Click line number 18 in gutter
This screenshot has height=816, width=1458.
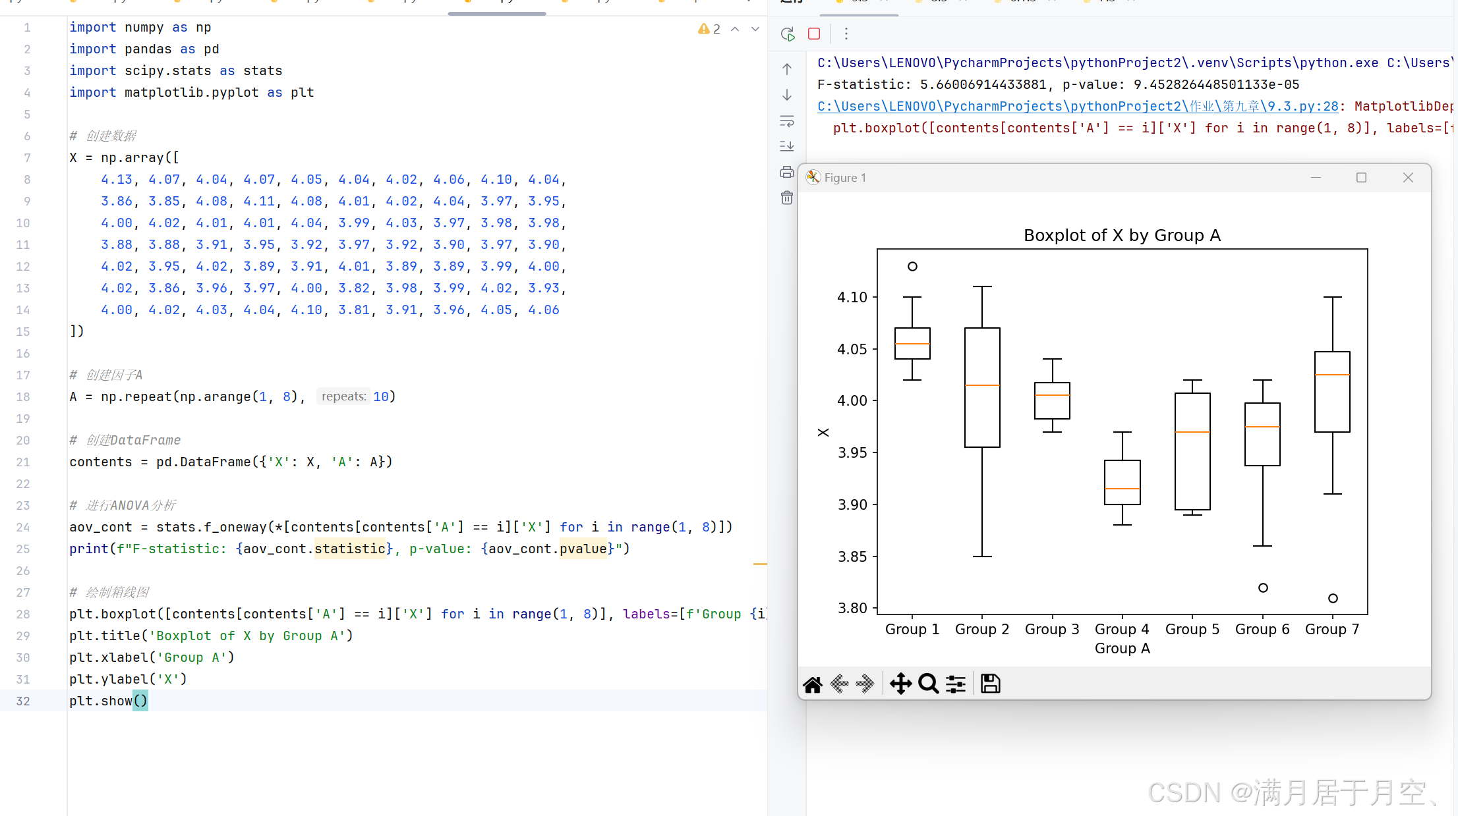23,397
